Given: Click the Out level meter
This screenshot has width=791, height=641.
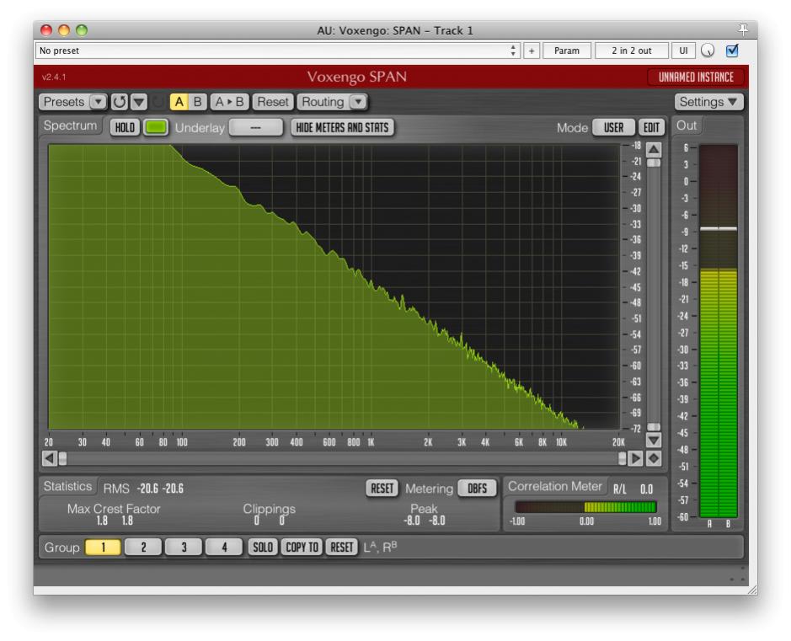Looking at the screenshot, I should (719, 331).
